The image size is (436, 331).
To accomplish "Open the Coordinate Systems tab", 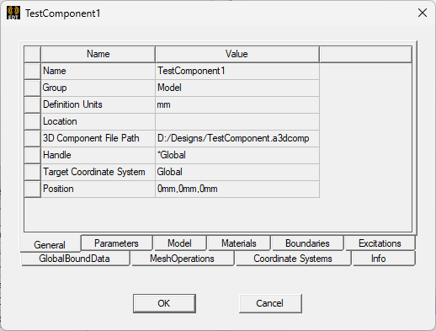I will [x=293, y=259].
